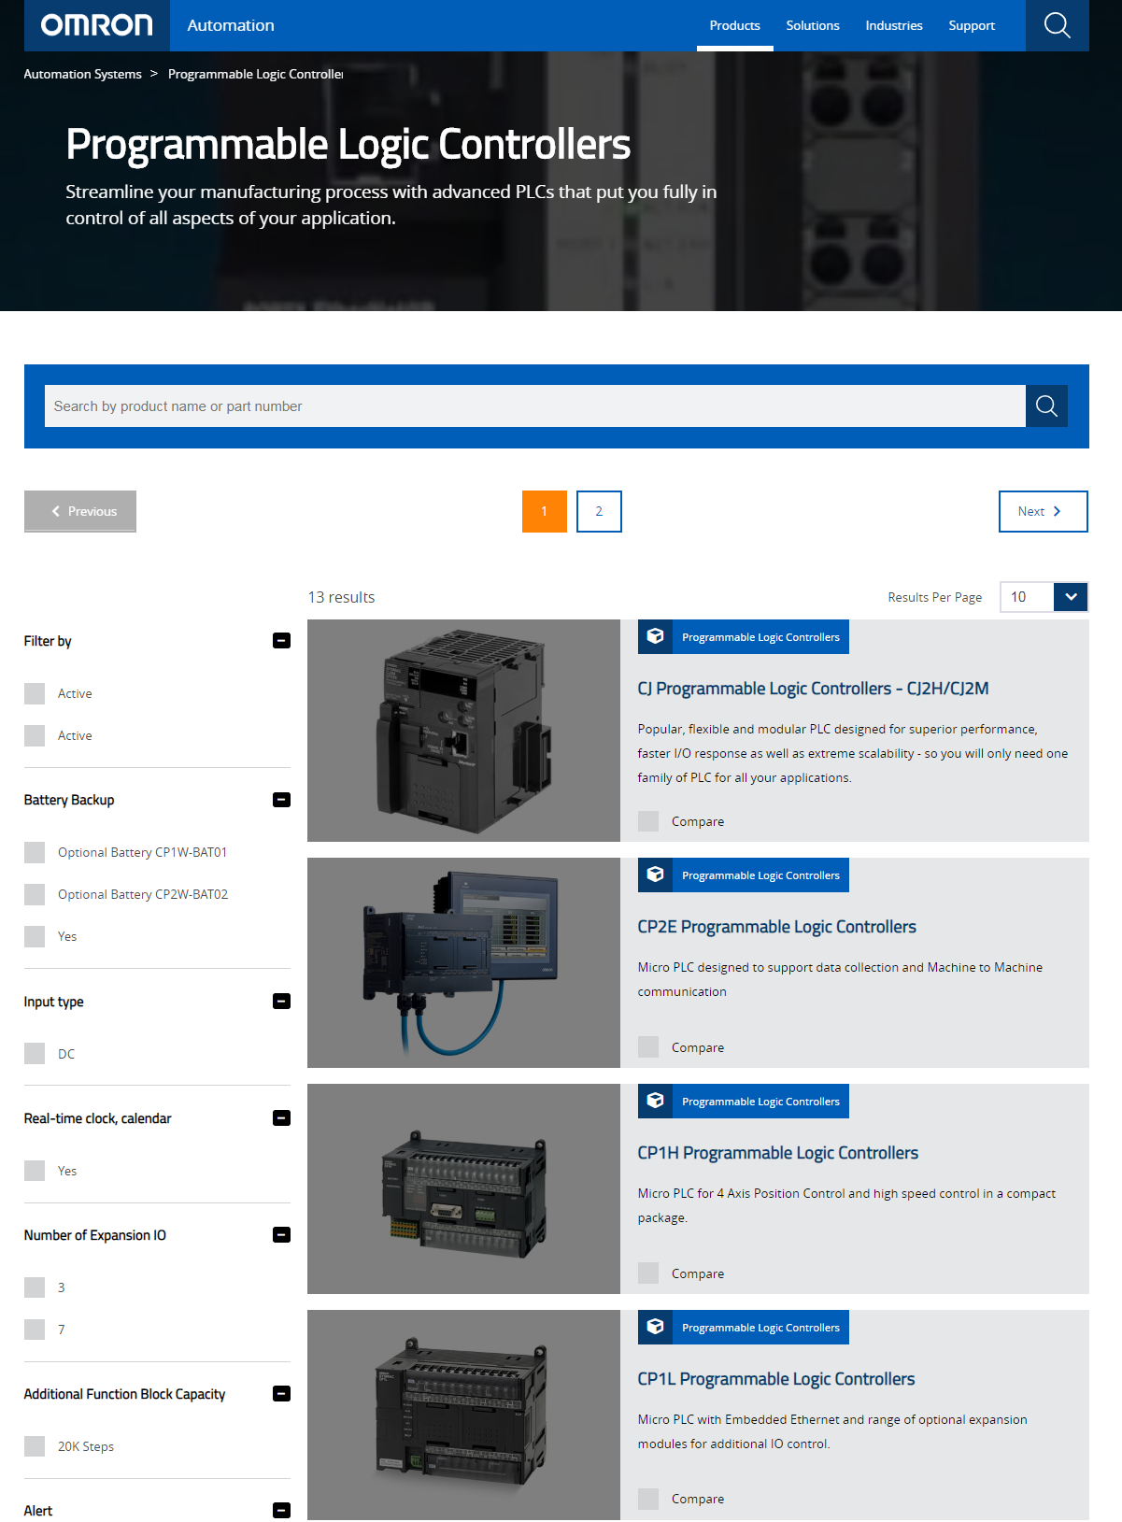Go to the Next results page
1122x1522 pixels.
[1043, 511]
